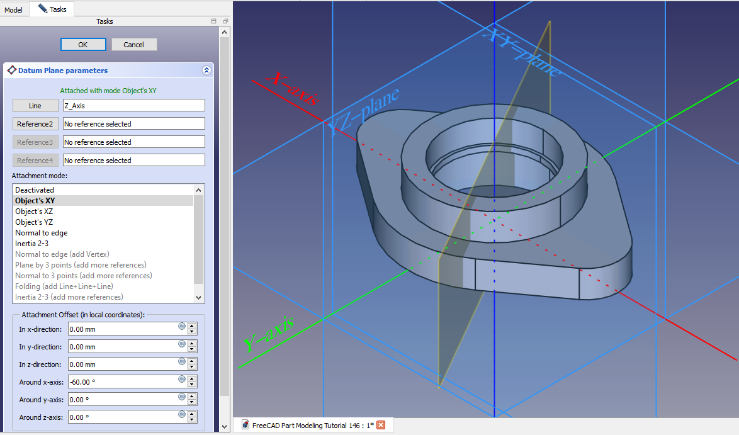This screenshot has width=739, height=435.
Task: Close the FreeCAD Part Modeling Tutorial document tab
Action: tap(380, 426)
